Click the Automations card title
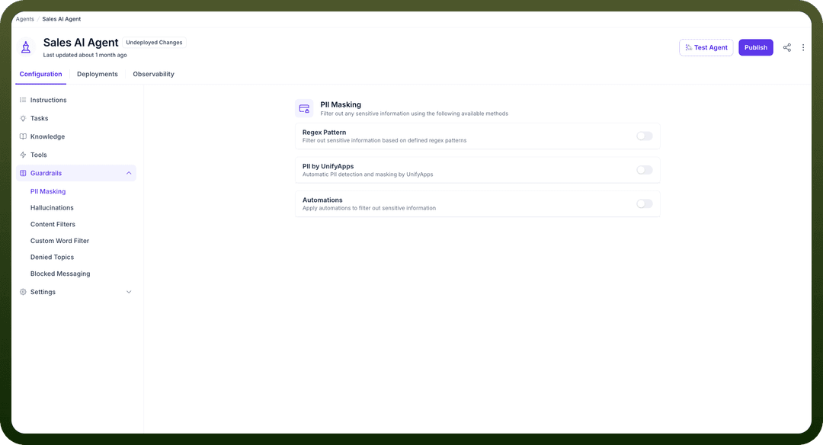This screenshot has width=823, height=445. 322,200
